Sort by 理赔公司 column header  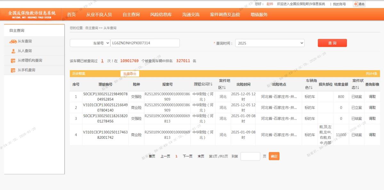(203, 84)
